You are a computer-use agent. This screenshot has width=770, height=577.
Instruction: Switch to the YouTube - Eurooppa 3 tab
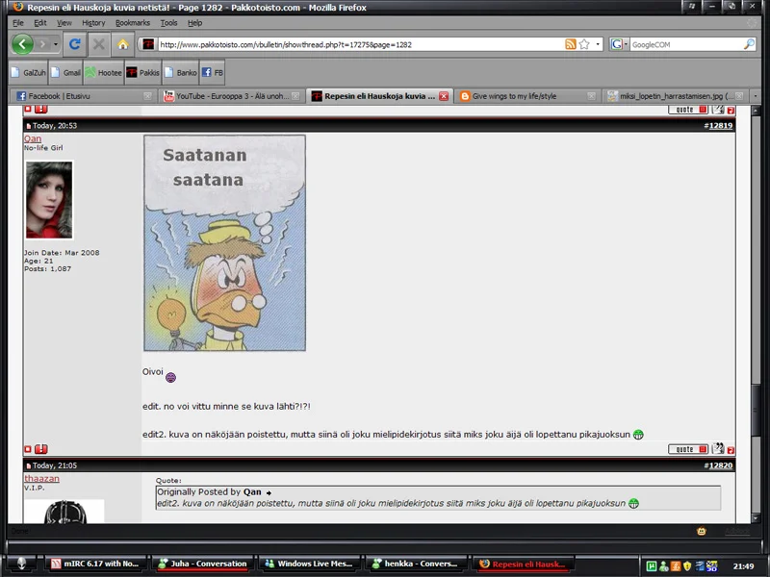click(x=226, y=96)
